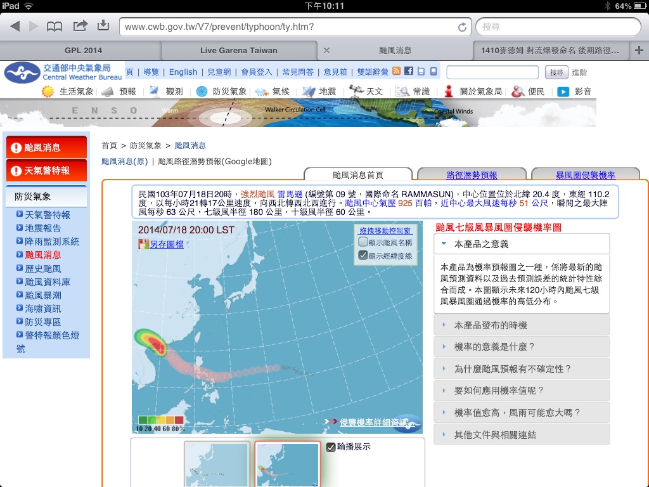
Task: Switch to the 路徑潛勢預報 tab
Action: click(x=472, y=175)
